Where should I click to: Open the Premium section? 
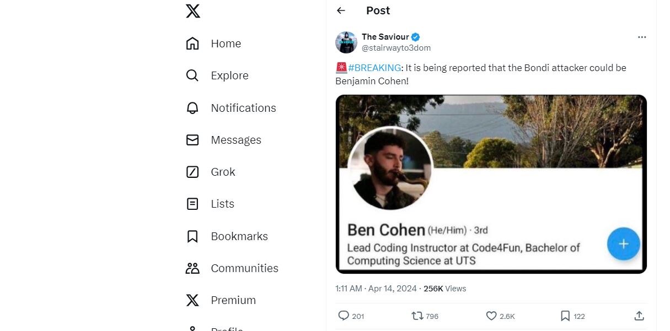(x=192, y=300)
